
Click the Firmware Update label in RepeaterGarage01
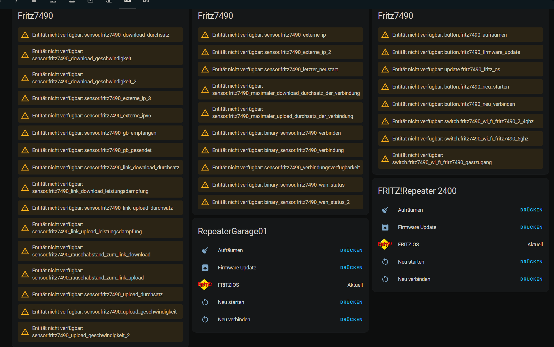[237, 268]
